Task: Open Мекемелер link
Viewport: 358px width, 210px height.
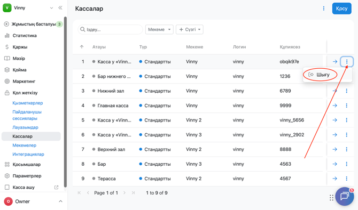Action: (24, 146)
